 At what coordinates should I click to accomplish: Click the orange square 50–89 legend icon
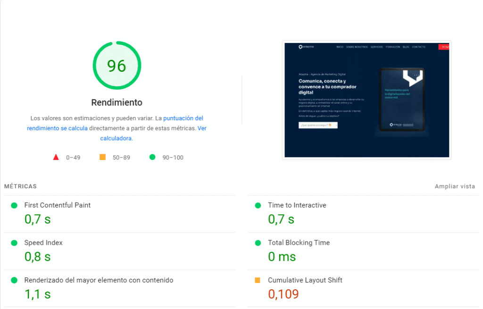pyautogui.click(x=102, y=157)
